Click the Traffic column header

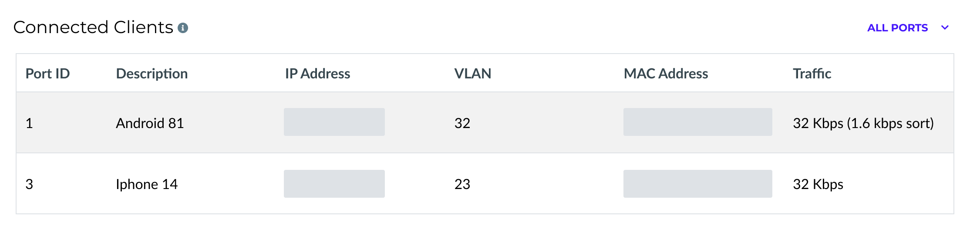point(812,74)
